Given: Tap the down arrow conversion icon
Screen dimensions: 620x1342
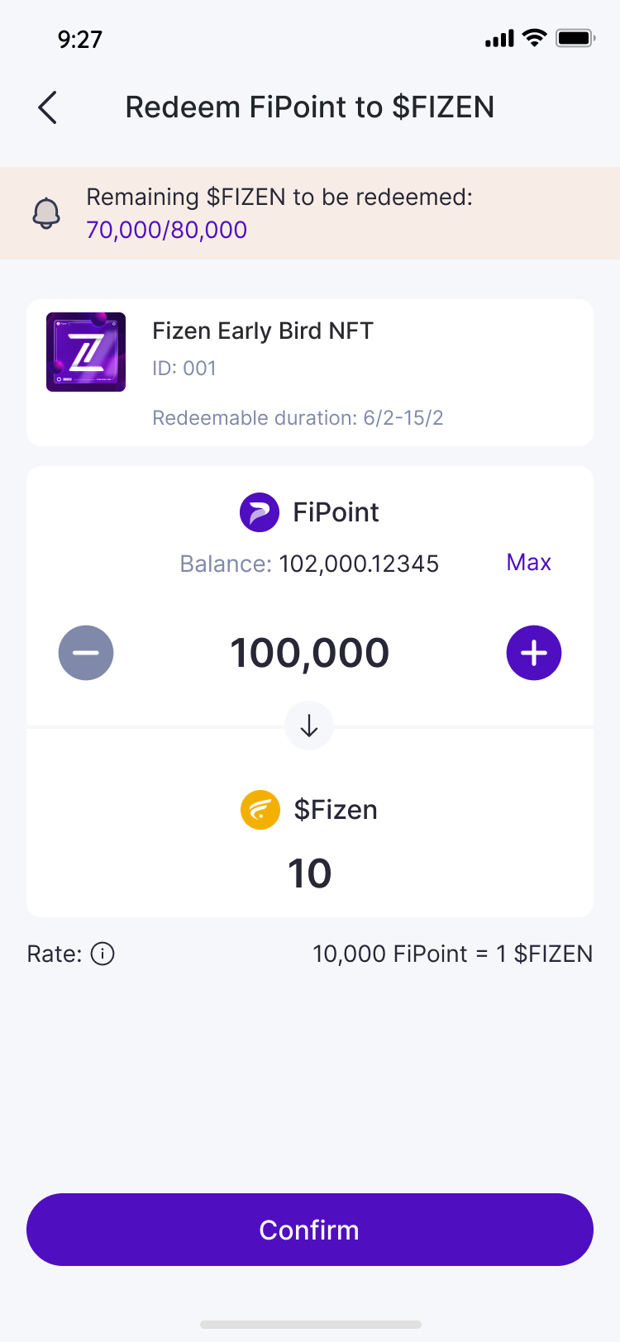Looking at the screenshot, I should (309, 726).
